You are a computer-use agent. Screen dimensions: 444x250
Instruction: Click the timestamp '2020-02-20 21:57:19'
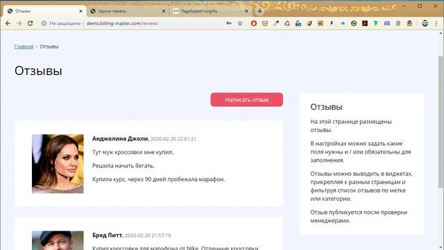(x=148, y=235)
